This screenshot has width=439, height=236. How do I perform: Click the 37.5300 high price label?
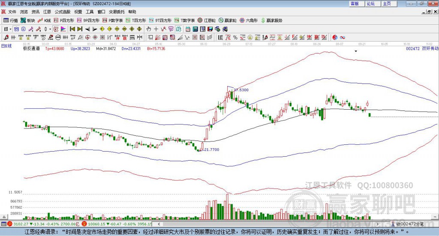coord(241,90)
